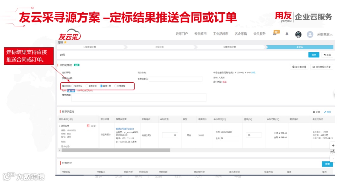Toggle the favorite star beside 定标
The width and height of the screenshot is (342, 183).
click(x=65, y=42)
